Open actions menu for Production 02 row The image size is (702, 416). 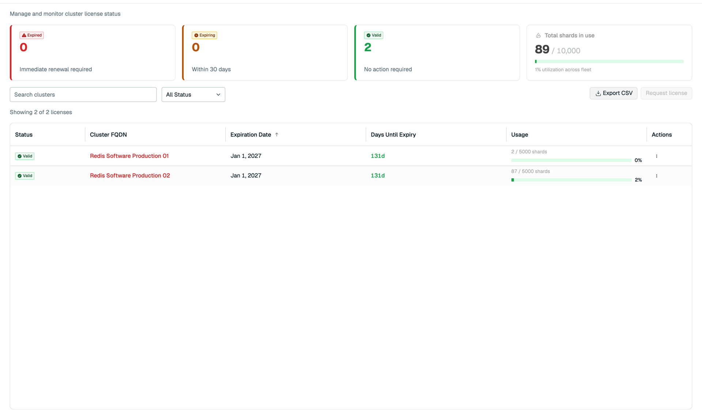click(x=656, y=176)
